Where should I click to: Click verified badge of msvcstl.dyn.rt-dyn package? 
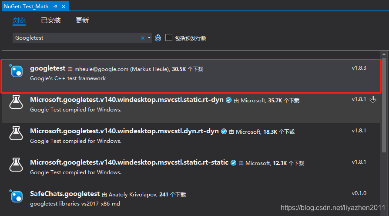point(224,132)
